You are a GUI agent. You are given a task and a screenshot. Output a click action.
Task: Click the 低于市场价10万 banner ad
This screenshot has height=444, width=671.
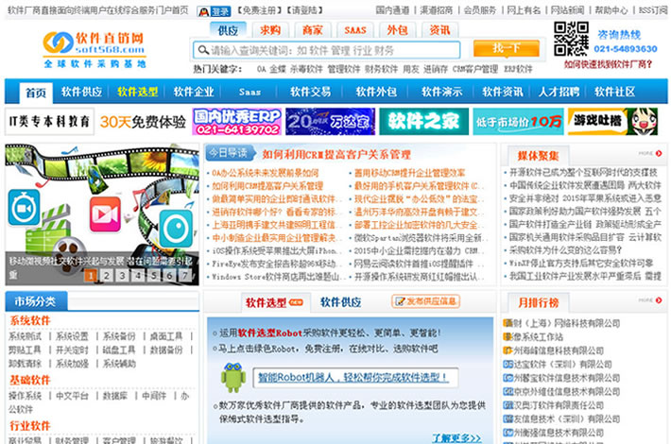pyautogui.click(x=518, y=122)
